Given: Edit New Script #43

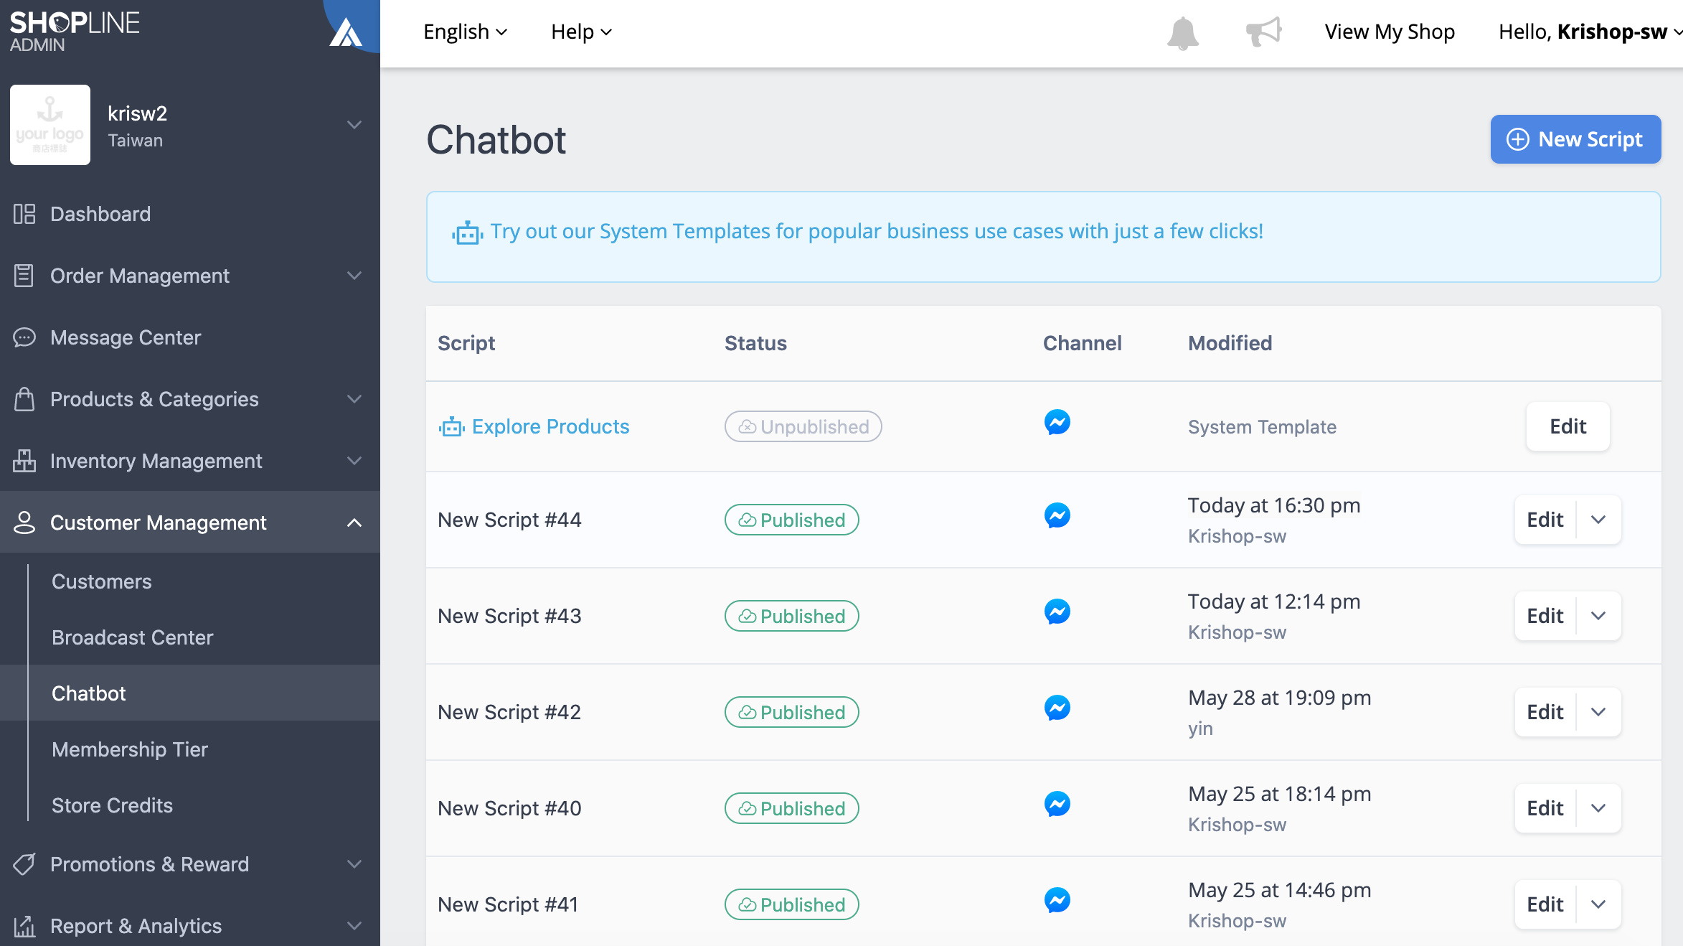Looking at the screenshot, I should pos(1545,616).
